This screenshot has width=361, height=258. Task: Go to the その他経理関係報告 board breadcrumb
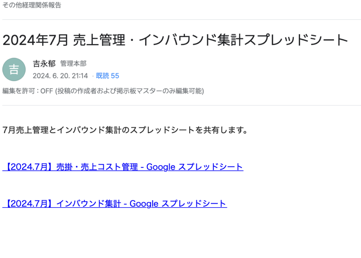pyautogui.click(x=32, y=5)
